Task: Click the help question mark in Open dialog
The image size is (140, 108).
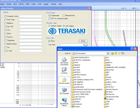Action: pyautogui.click(x=132, y=49)
